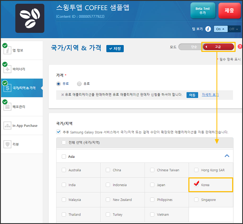Click the 리뷰 shield icon

pos(7,144)
